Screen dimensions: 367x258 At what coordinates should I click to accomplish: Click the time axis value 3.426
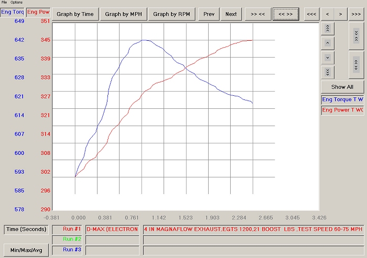coord(319,218)
